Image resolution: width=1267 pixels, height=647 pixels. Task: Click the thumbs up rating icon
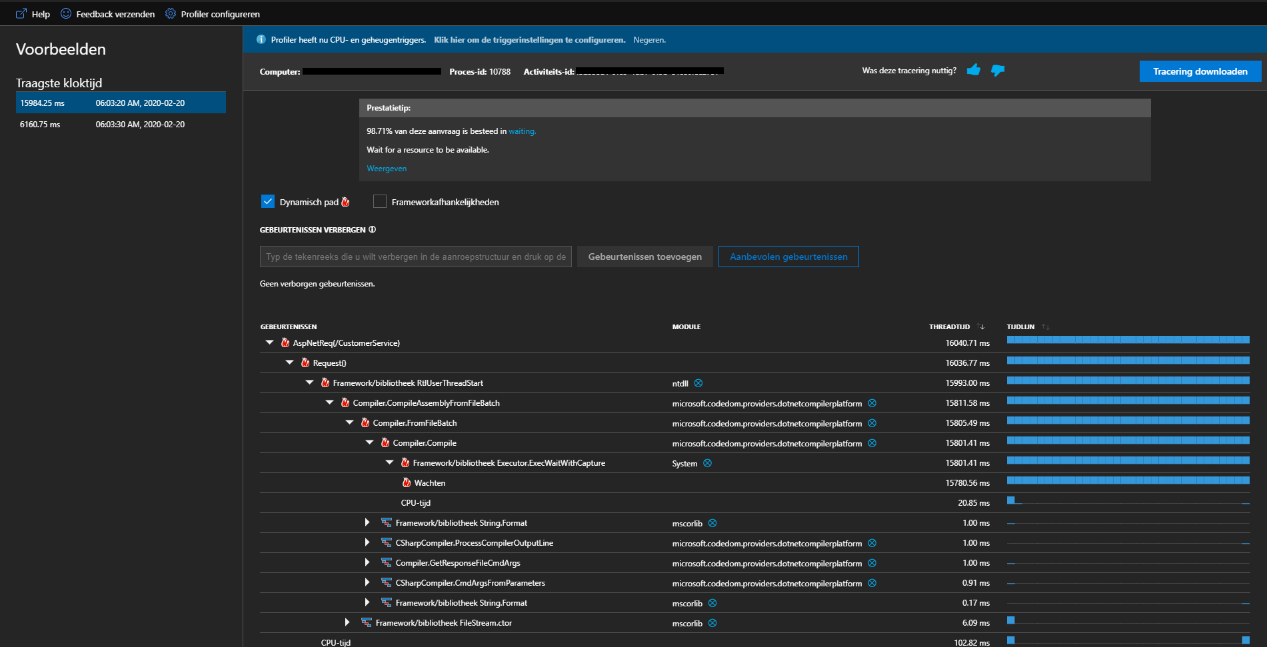click(974, 70)
